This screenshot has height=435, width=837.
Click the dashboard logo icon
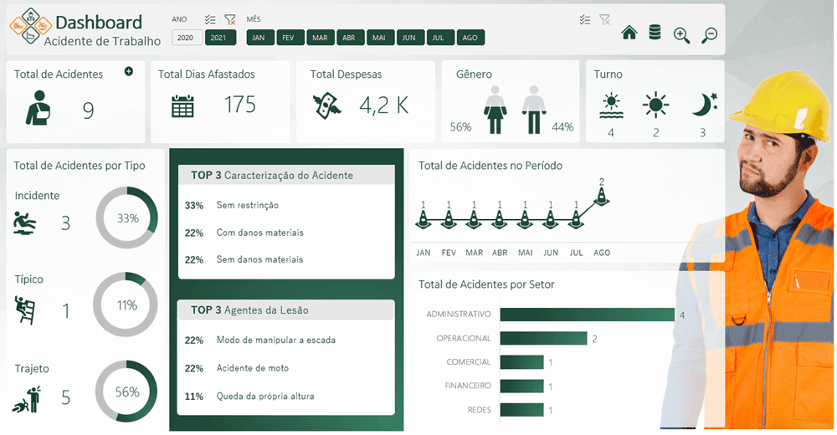(30, 26)
